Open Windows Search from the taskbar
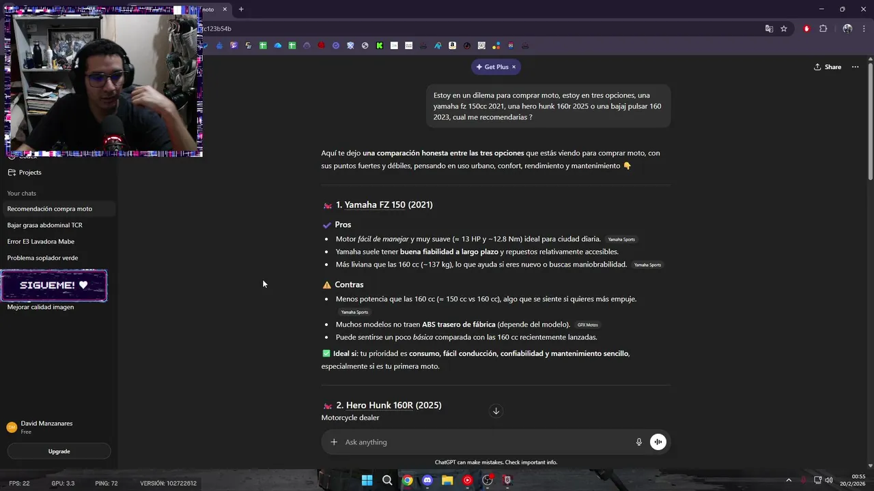This screenshot has width=874, height=491. [387, 480]
